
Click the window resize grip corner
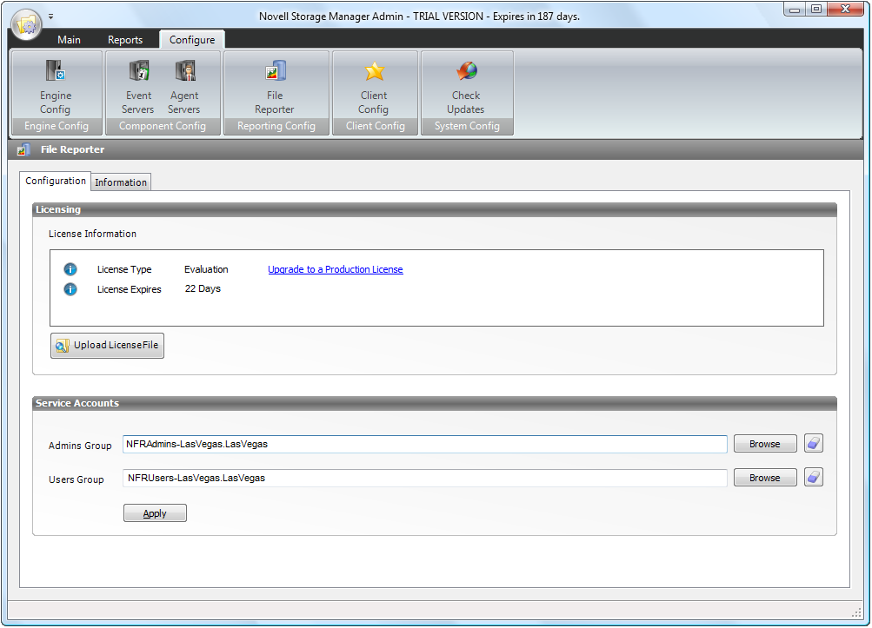pyautogui.click(x=857, y=612)
